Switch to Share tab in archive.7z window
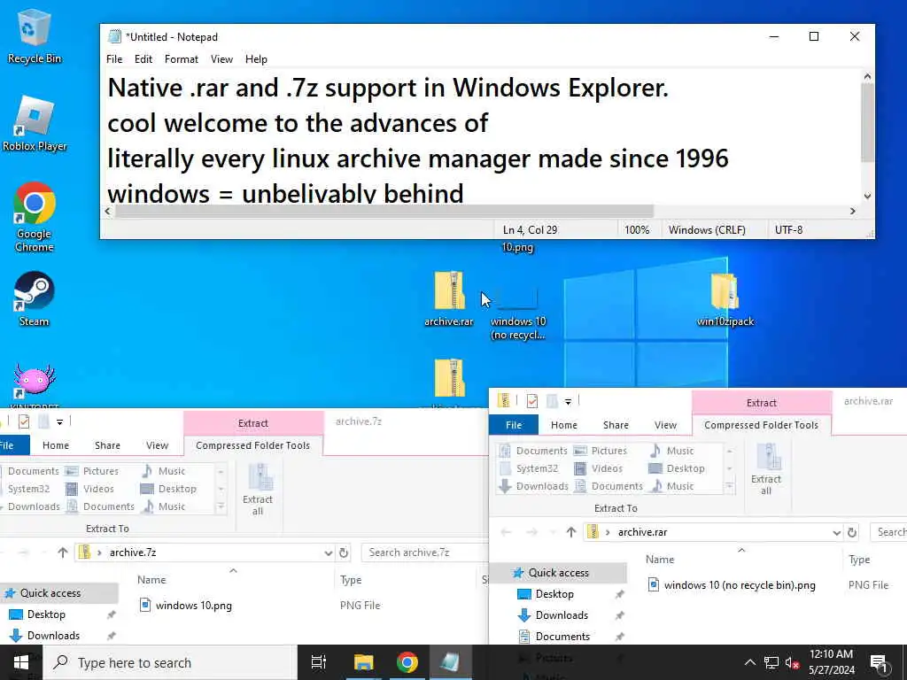The height and width of the screenshot is (680, 907). (107, 445)
